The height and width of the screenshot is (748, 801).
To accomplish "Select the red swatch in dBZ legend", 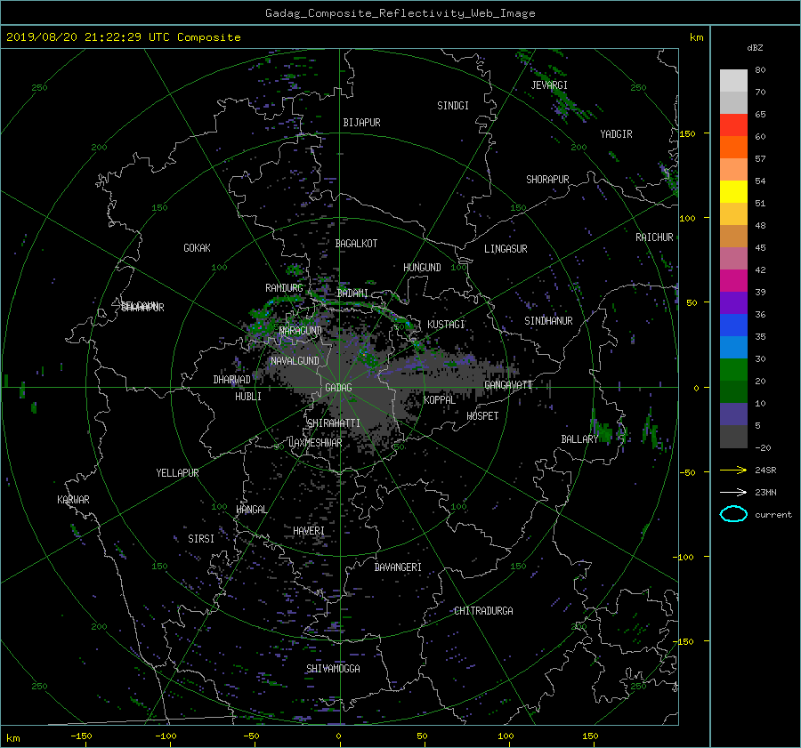I will click(733, 125).
